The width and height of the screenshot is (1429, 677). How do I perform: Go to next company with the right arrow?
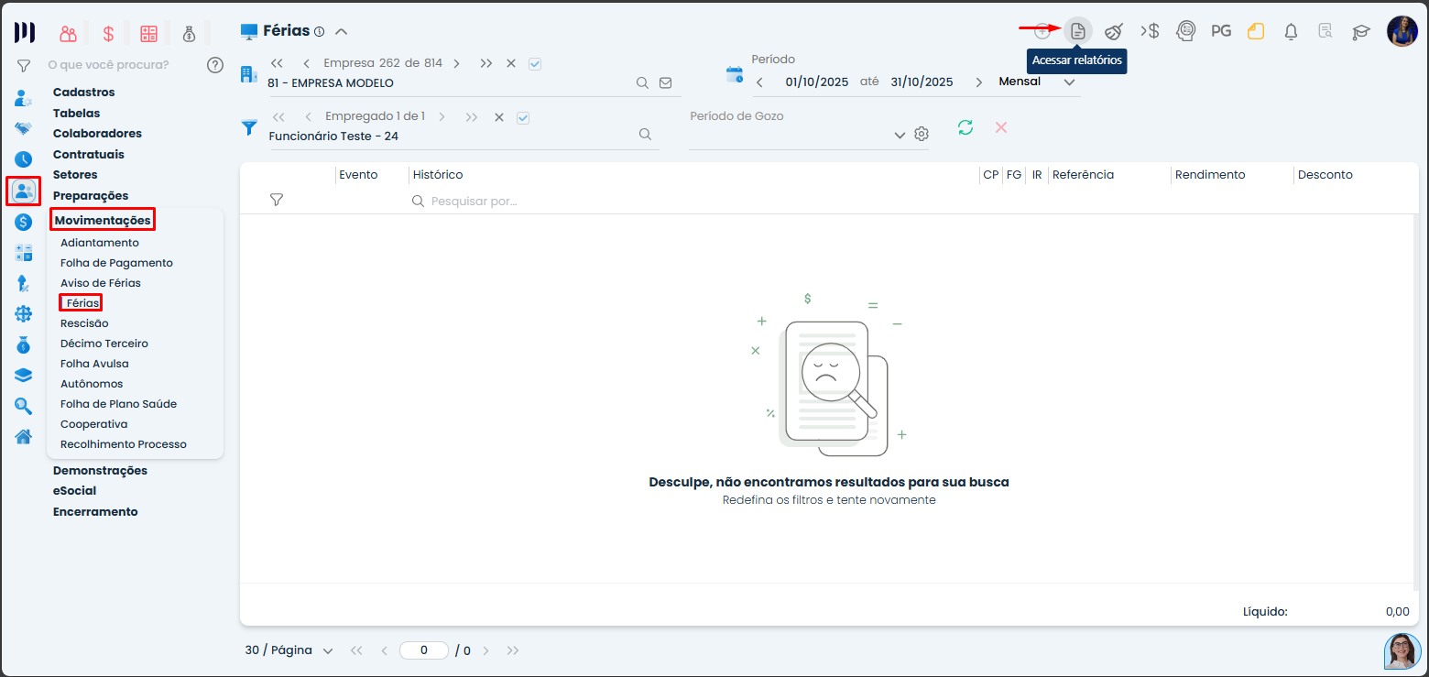(457, 63)
